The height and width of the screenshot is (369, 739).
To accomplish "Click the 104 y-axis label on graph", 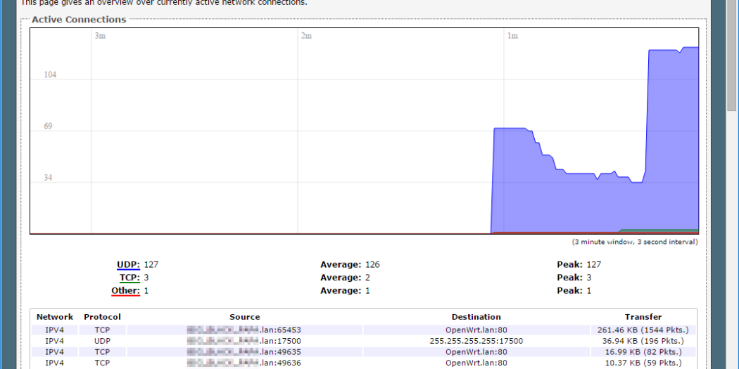I will click(50, 75).
